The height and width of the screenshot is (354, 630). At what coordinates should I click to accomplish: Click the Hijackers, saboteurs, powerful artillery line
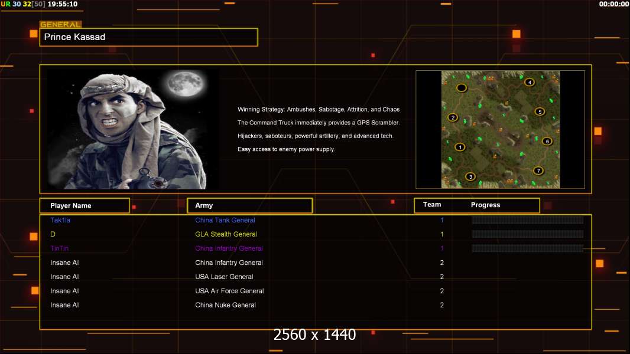[x=316, y=136]
